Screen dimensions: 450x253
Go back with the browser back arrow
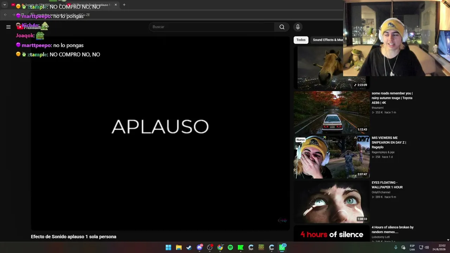[5, 15]
